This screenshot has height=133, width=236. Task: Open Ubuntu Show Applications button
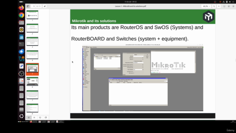click(x=21, y=116)
